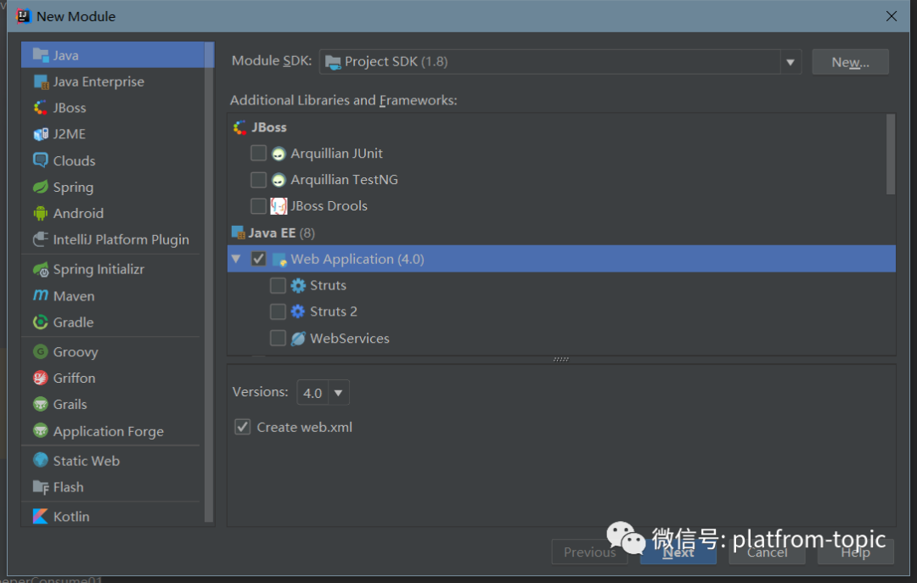Click the Arquillian JUnit framework icon

(278, 154)
